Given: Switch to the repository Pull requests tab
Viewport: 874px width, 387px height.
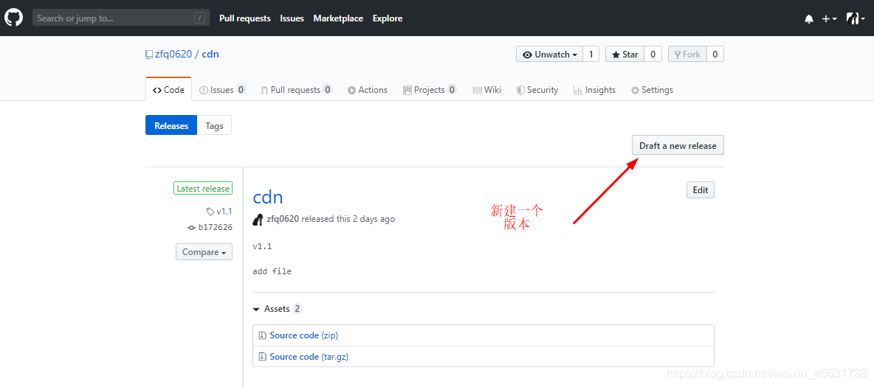Looking at the screenshot, I should pyautogui.click(x=297, y=90).
